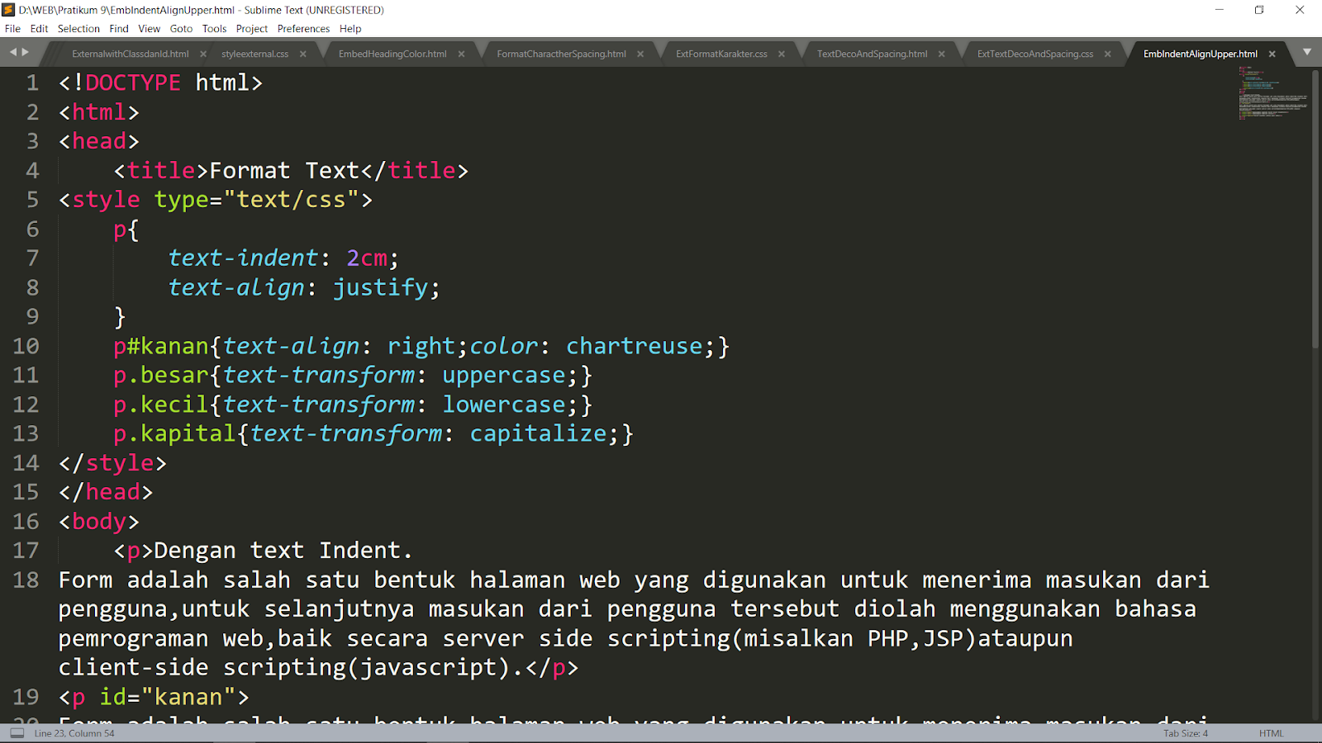Close the active EmbIndentAlignUpper.html tab

1272,53
